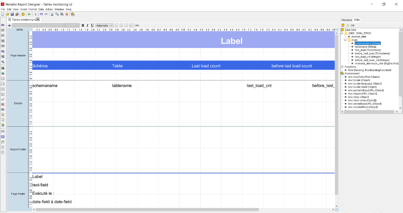The width and height of the screenshot is (403, 213).
Task: Open a report with the Open File icon
Action: (7, 14)
